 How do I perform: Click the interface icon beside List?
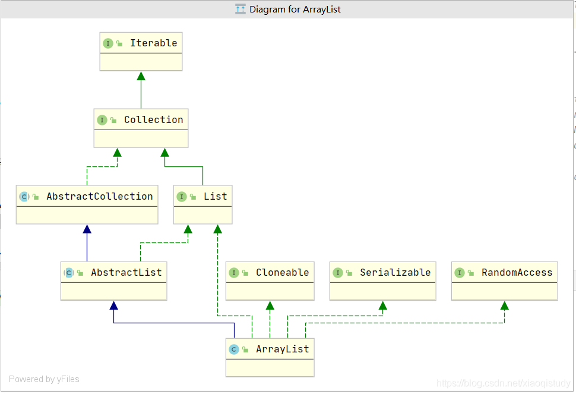point(182,197)
